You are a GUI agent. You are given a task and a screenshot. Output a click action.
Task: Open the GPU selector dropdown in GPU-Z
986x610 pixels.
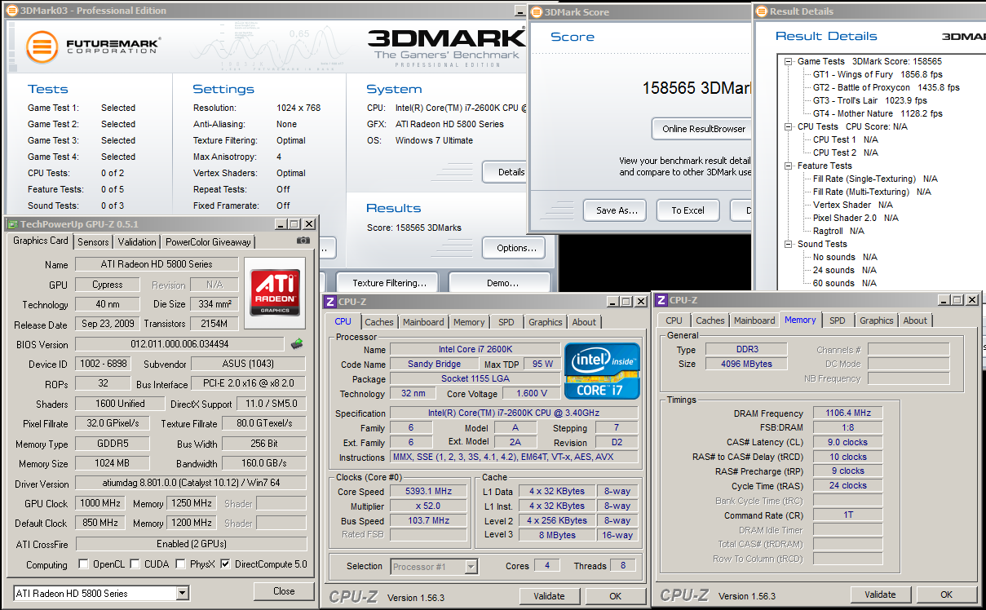click(x=183, y=593)
